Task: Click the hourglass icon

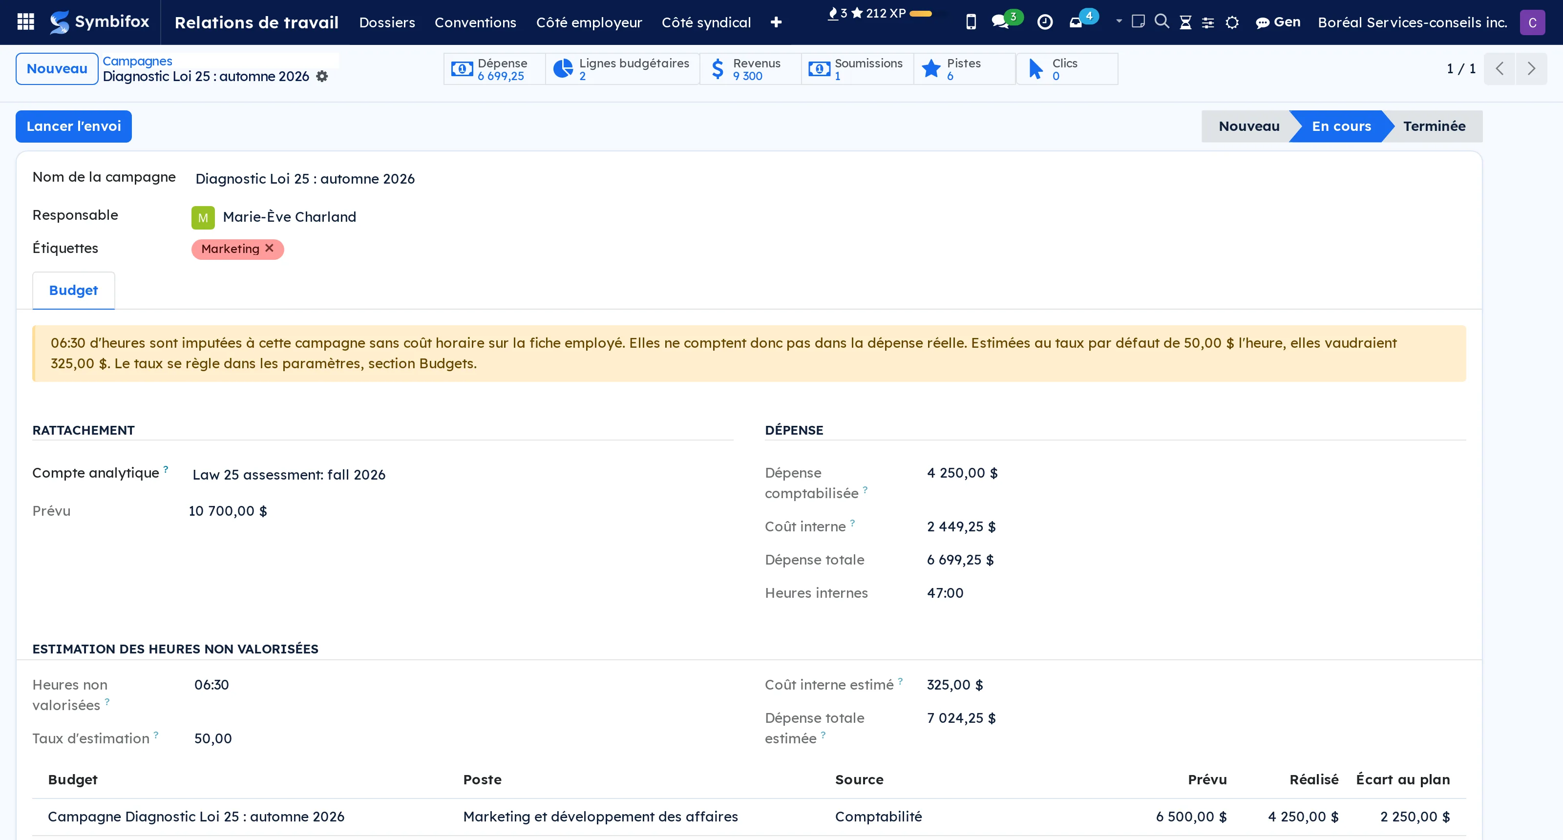Action: [x=1185, y=22]
